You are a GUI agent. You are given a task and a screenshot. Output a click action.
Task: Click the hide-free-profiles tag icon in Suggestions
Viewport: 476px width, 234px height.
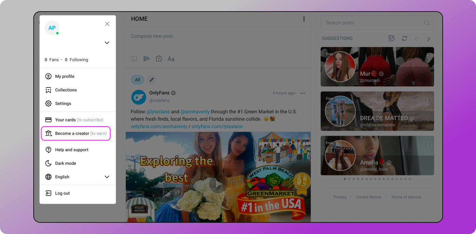[392, 38]
